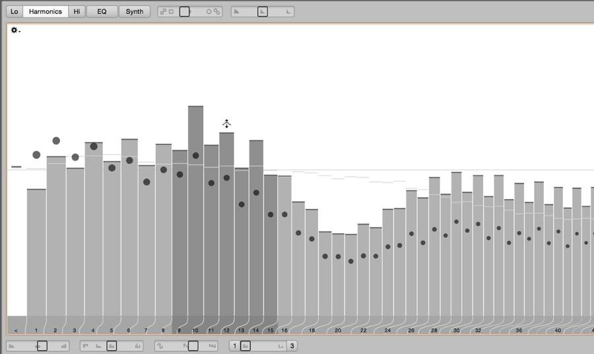Click the linked squares icon in top slider
Image resolution: width=594 pixels, height=354 pixels.
[x=163, y=12]
